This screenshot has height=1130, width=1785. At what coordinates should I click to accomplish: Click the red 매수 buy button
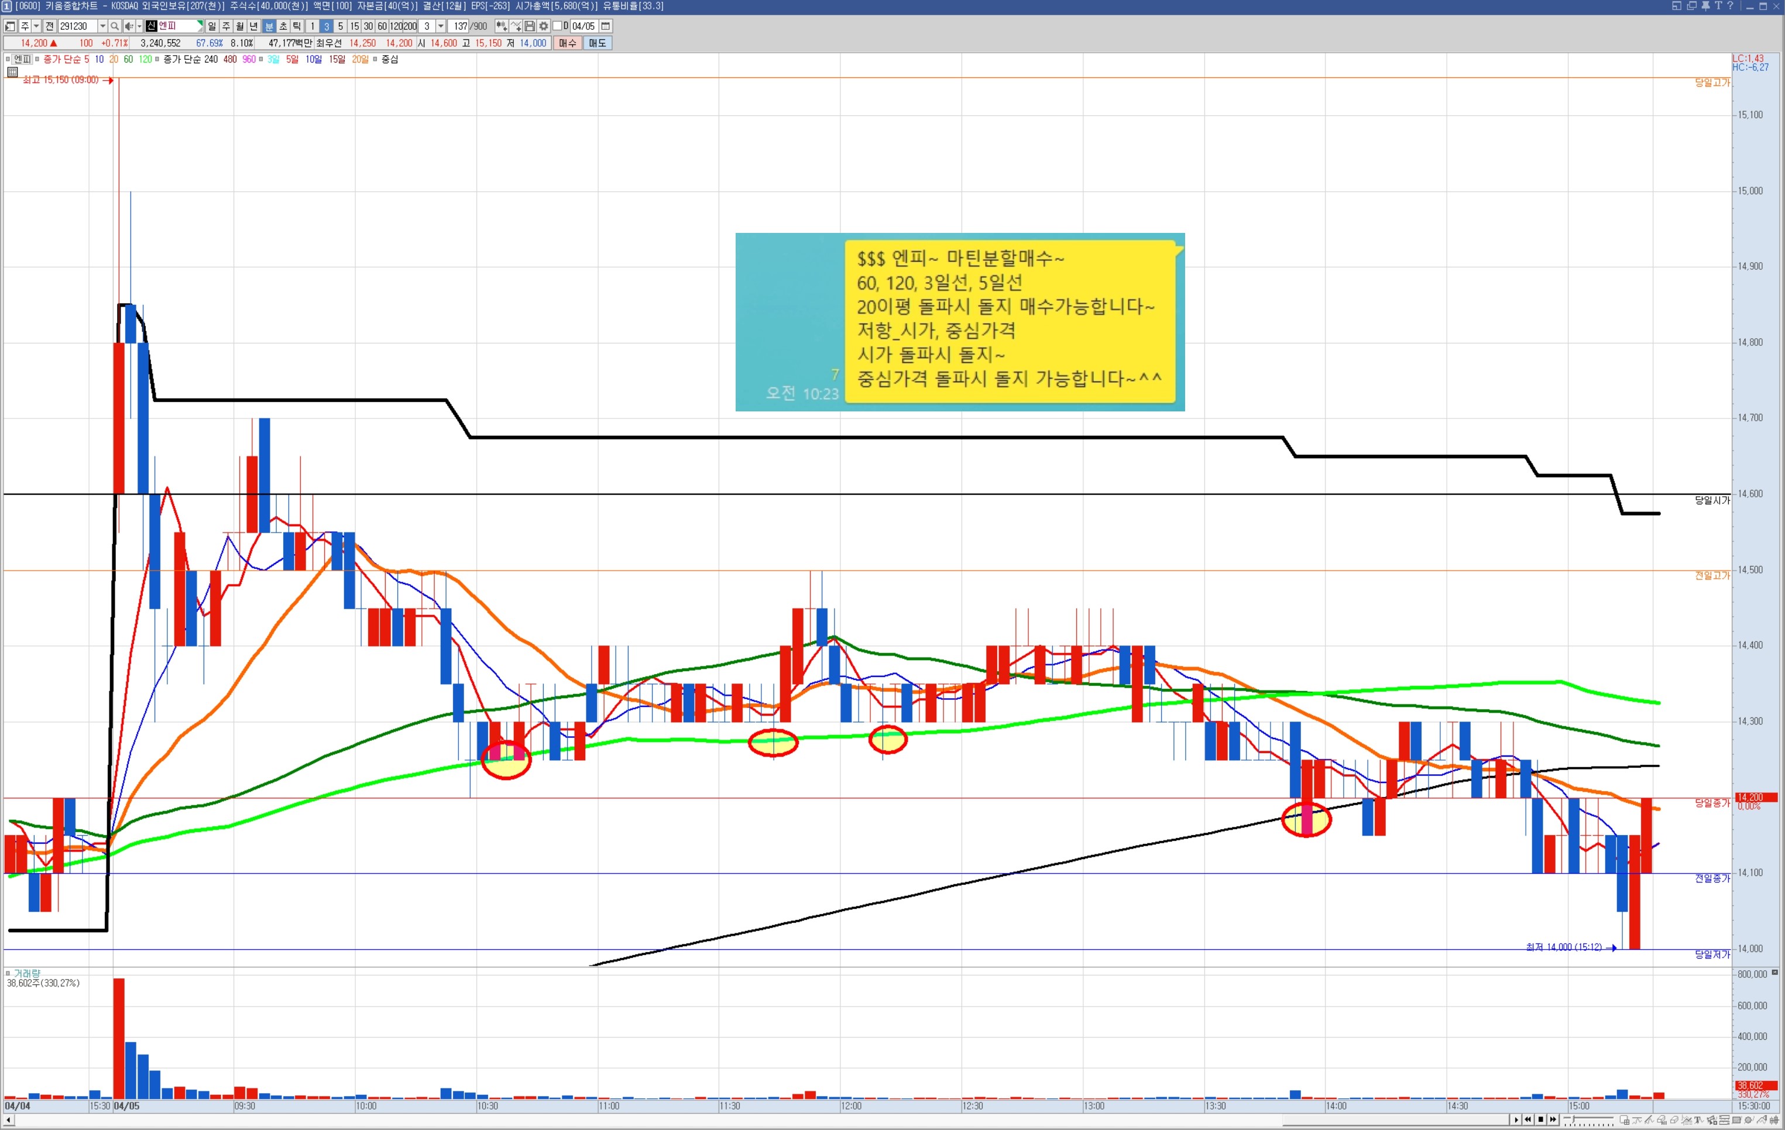click(x=567, y=43)
